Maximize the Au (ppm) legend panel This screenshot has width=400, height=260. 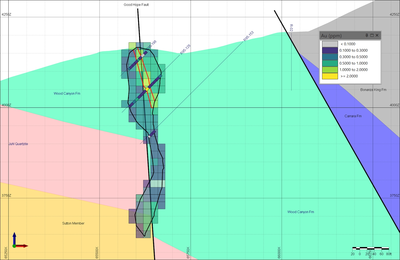point(372,36)
